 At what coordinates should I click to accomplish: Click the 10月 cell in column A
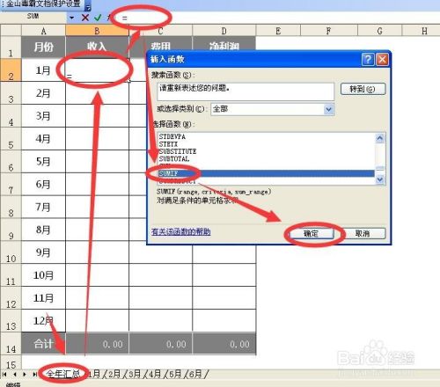pos(43,275)
